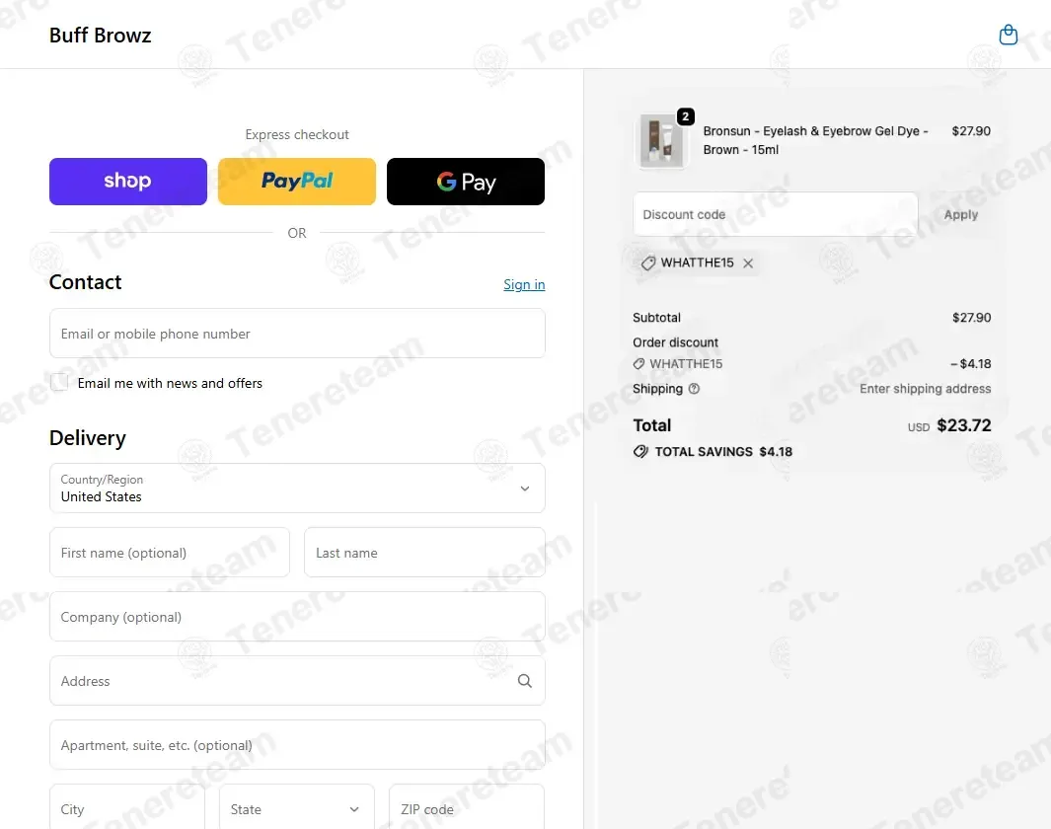Click the Discount code input field

[x=775, y=214]
